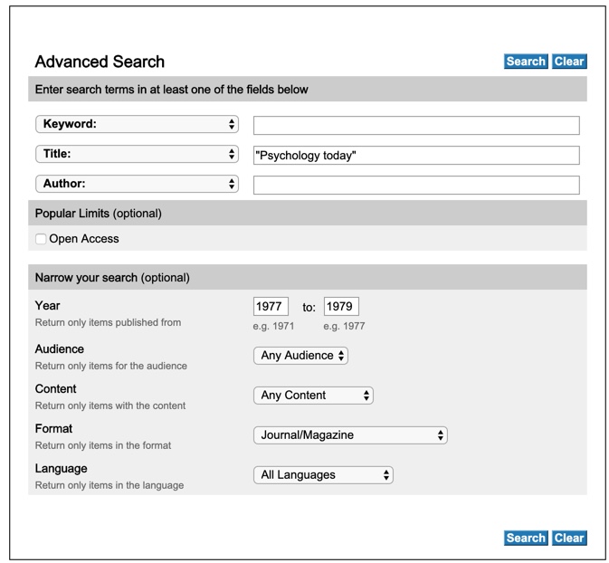Screen dimensions: 609x563
Task: Click into the Keyword search text field
Action: 416,125
